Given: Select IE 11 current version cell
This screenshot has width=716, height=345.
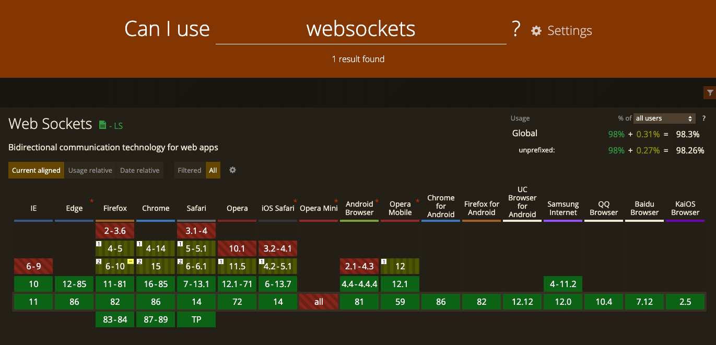Looking at the screenshot, I should [33, 302].
